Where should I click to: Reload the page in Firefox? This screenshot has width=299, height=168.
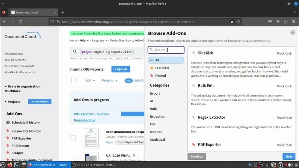pos(20,22)
